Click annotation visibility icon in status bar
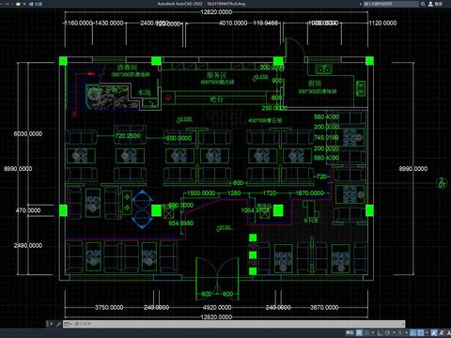The width and height of the screenshot is (451, 338). click(x=433, y=332)
